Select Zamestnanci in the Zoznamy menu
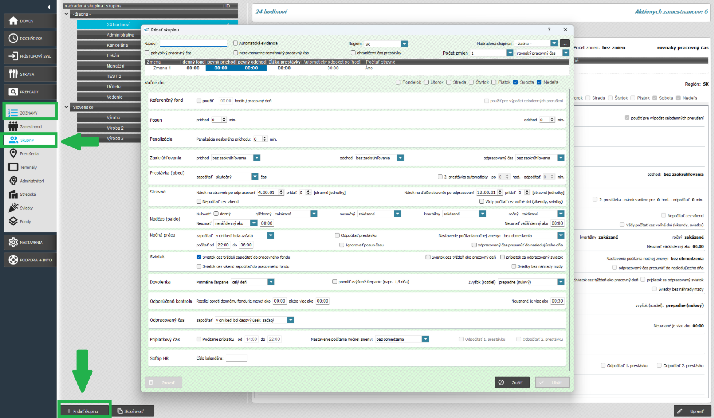Viewport: 714px width, 418px height. (31, 127)
